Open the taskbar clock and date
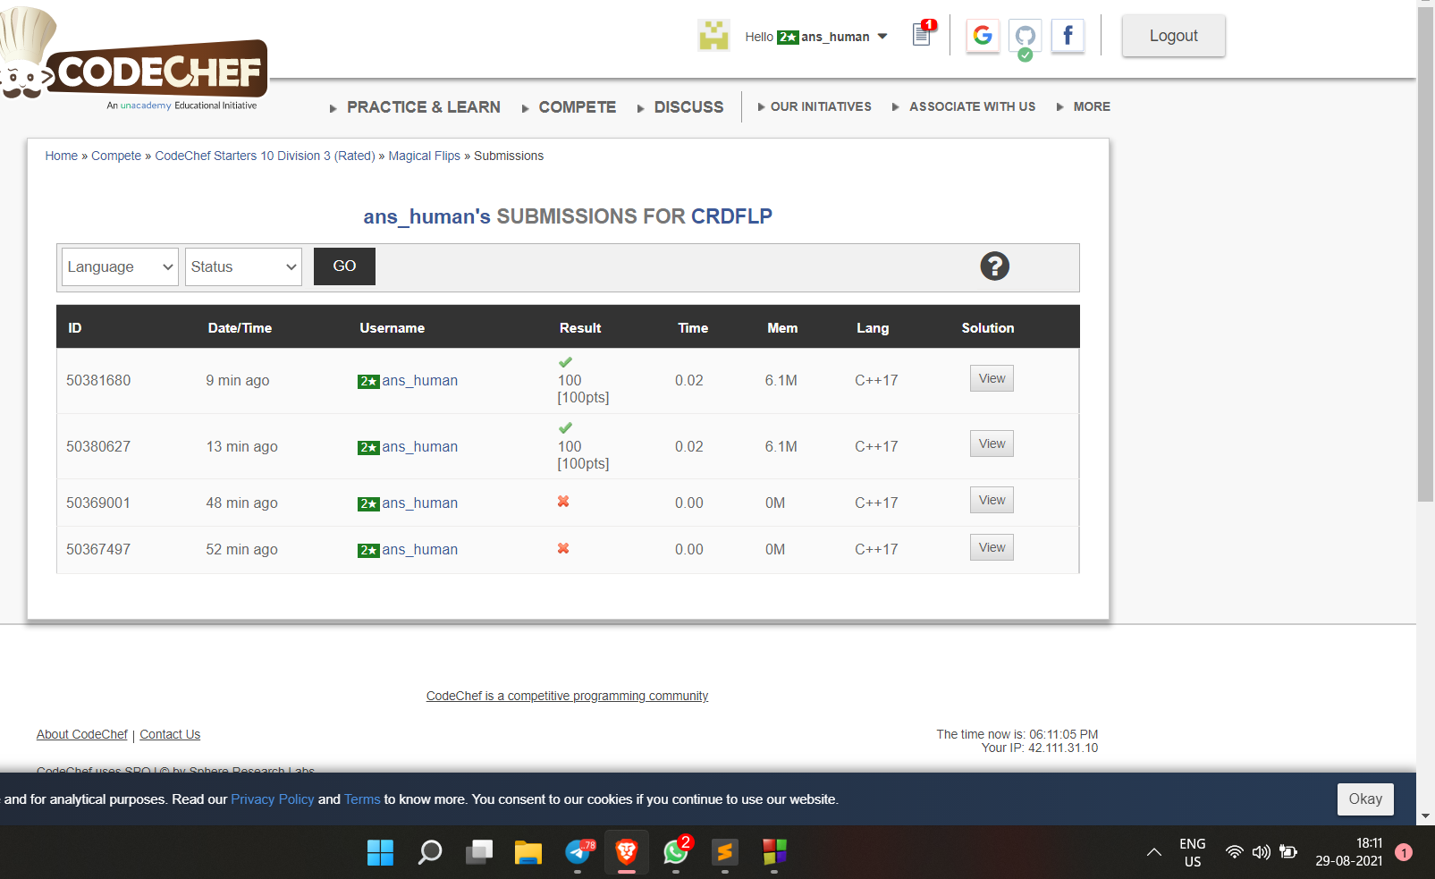This screenshot has width=1435, height=879. (x=1348, y=852)
